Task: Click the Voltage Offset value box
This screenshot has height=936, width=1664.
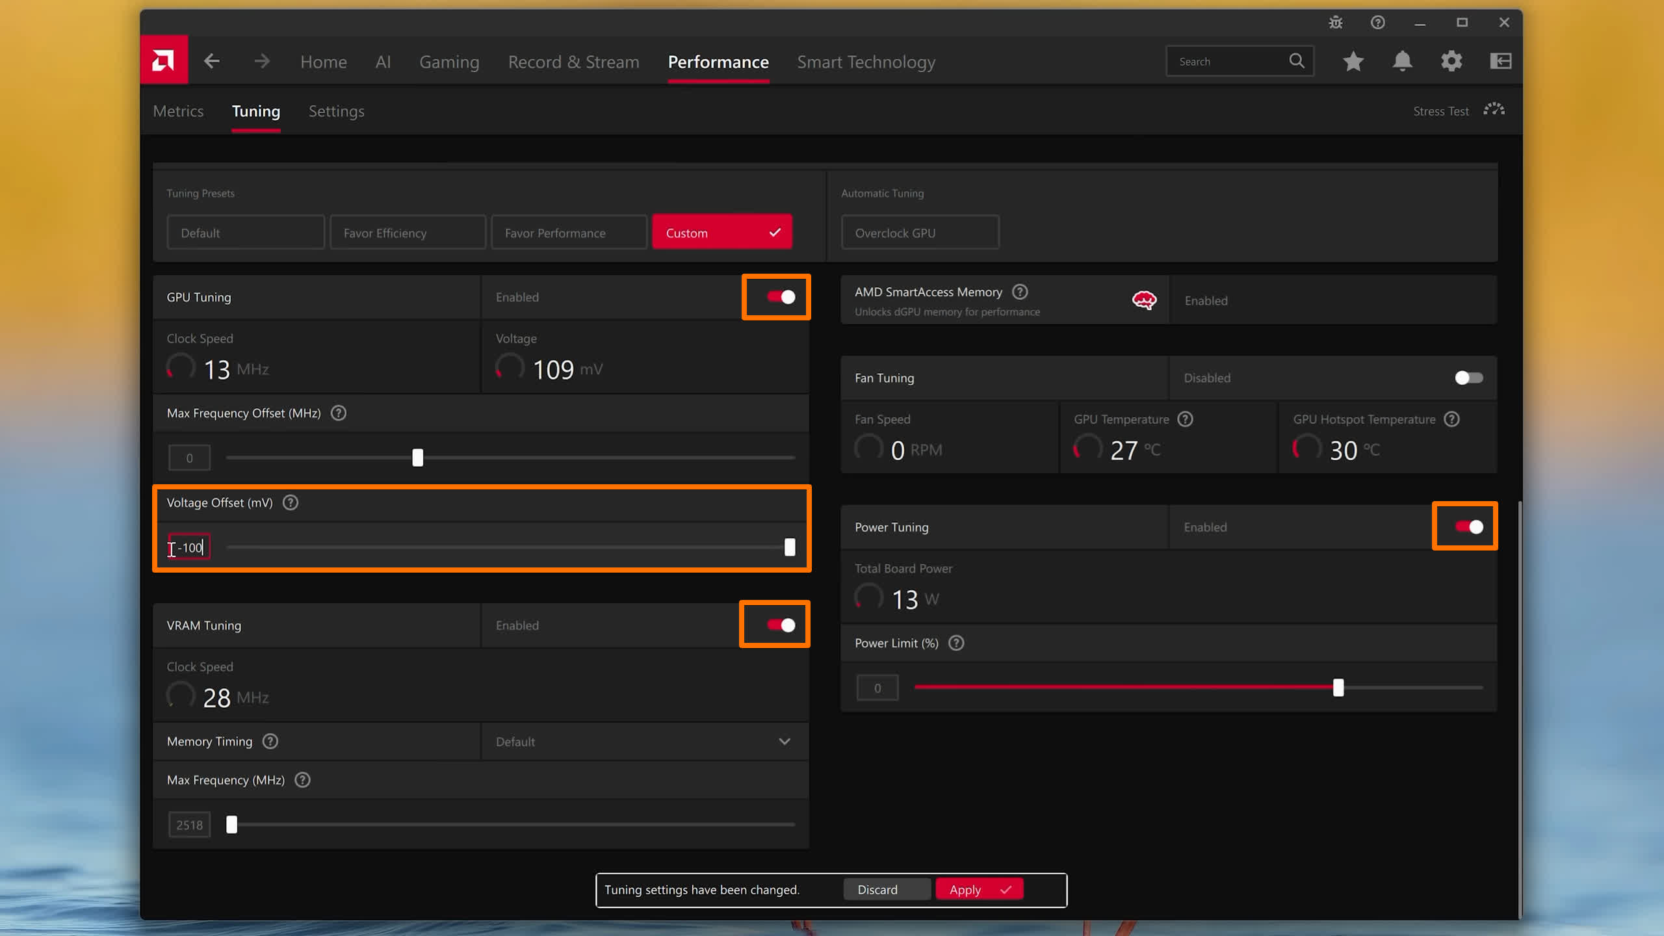Action: (189, 547)
